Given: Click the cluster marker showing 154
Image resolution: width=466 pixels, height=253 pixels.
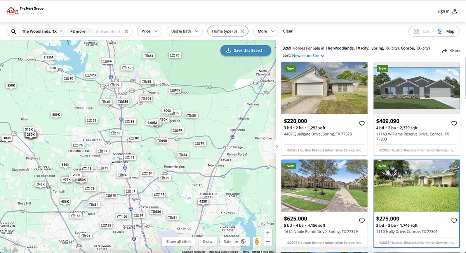Looking at the screenshot, I should click(148, 174).
